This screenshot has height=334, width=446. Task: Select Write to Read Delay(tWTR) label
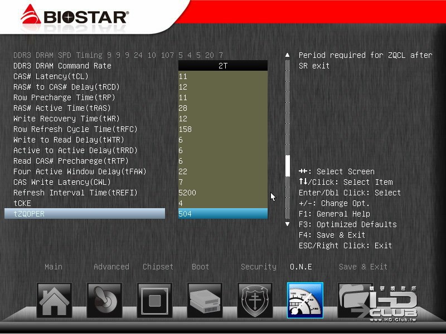[x=69, y=140]
